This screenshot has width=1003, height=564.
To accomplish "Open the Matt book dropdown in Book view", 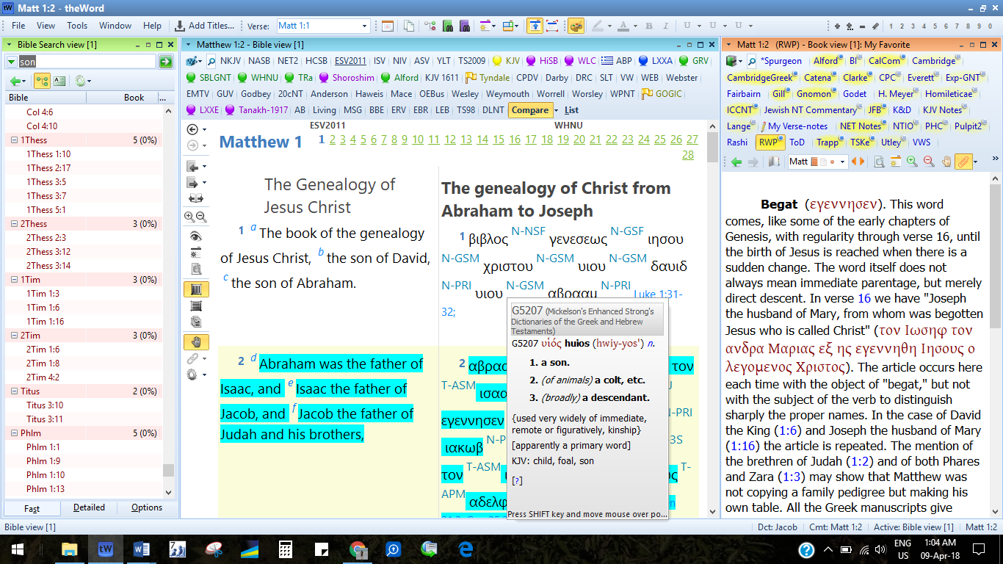I will pos(843,161).
